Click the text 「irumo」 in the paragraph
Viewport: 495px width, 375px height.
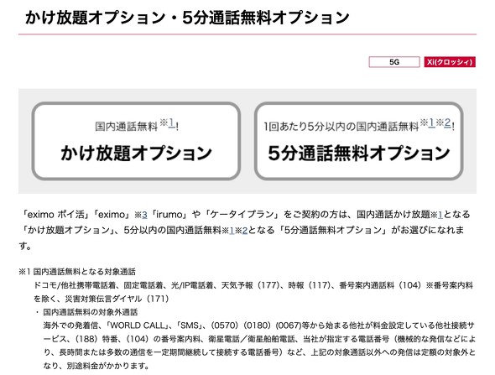(169, 215)
